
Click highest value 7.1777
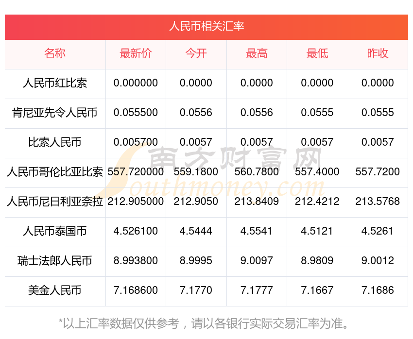tap(257, 290)
